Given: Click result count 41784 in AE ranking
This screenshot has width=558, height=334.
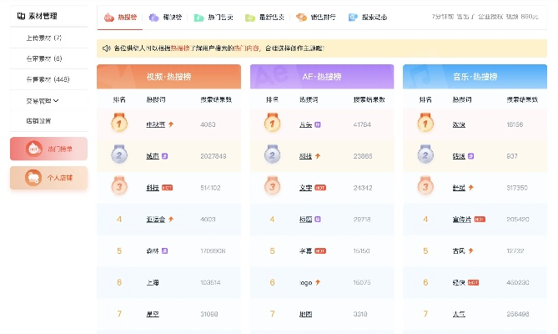Looking at the screenshot, I should tap(362, 124).
